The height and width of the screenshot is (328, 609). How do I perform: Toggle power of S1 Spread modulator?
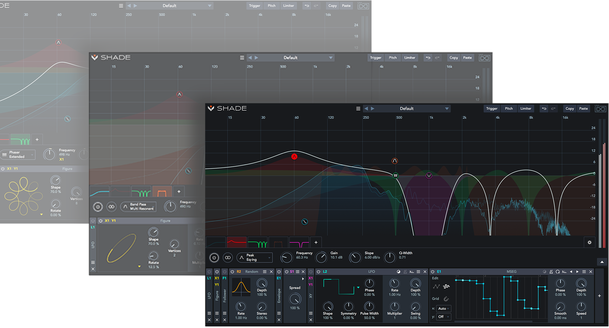286,272
